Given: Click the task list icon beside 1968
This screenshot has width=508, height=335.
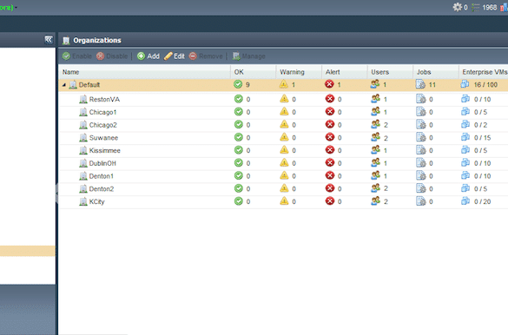Looking at the screenshot, I should click(x=475, y=7).
